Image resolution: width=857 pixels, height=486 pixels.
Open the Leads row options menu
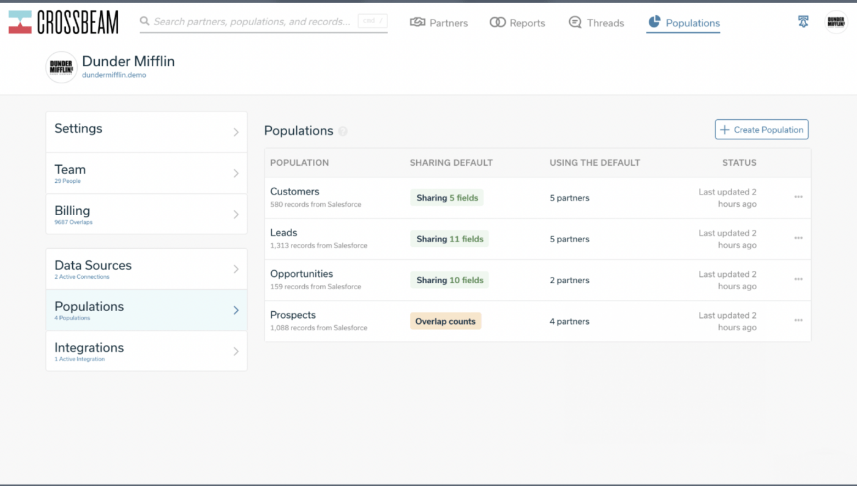click(798, 238)
